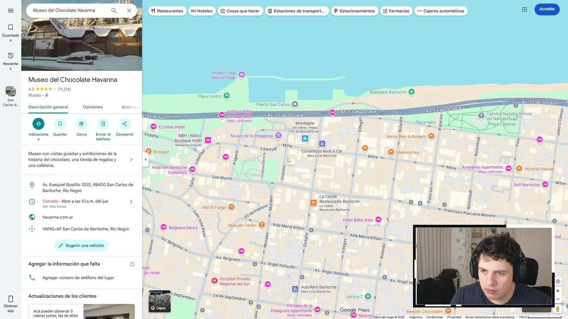Click the search magnifier icon
The image size is (568, 319).
click(114, 10)
